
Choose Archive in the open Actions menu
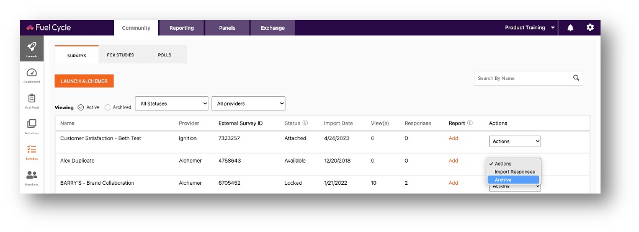click(x=513, y=180)
